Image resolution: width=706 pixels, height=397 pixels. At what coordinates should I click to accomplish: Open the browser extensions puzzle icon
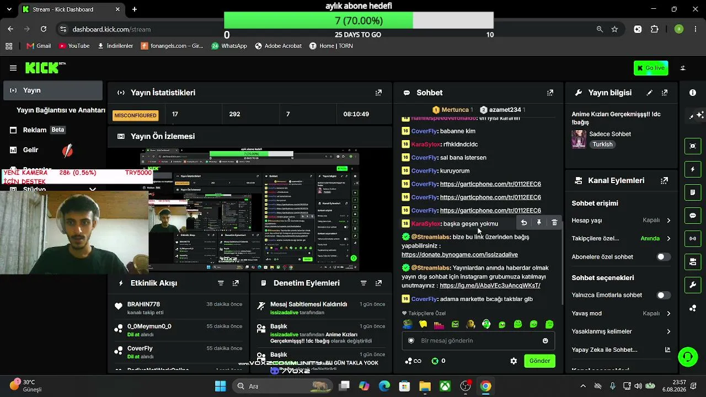655,29
